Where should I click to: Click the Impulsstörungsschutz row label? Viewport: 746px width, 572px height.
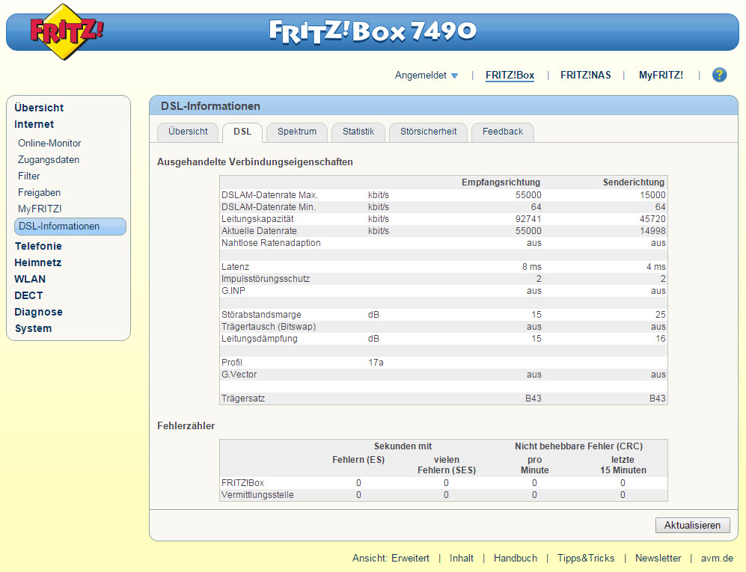[266, 279]
